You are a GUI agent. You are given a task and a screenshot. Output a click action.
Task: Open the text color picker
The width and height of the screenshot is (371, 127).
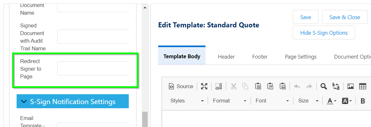[332, 101]
